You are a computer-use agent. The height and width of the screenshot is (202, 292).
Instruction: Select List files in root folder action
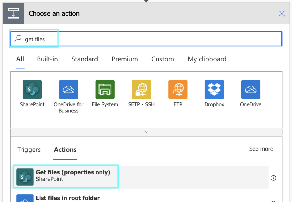pos(140,197)
